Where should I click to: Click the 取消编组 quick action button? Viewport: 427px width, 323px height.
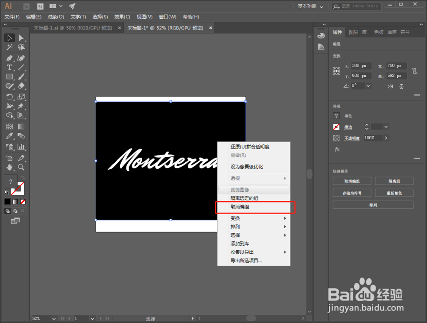click(x=352, y=181)
